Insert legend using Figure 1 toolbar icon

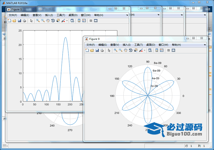(x=84, y=21)
